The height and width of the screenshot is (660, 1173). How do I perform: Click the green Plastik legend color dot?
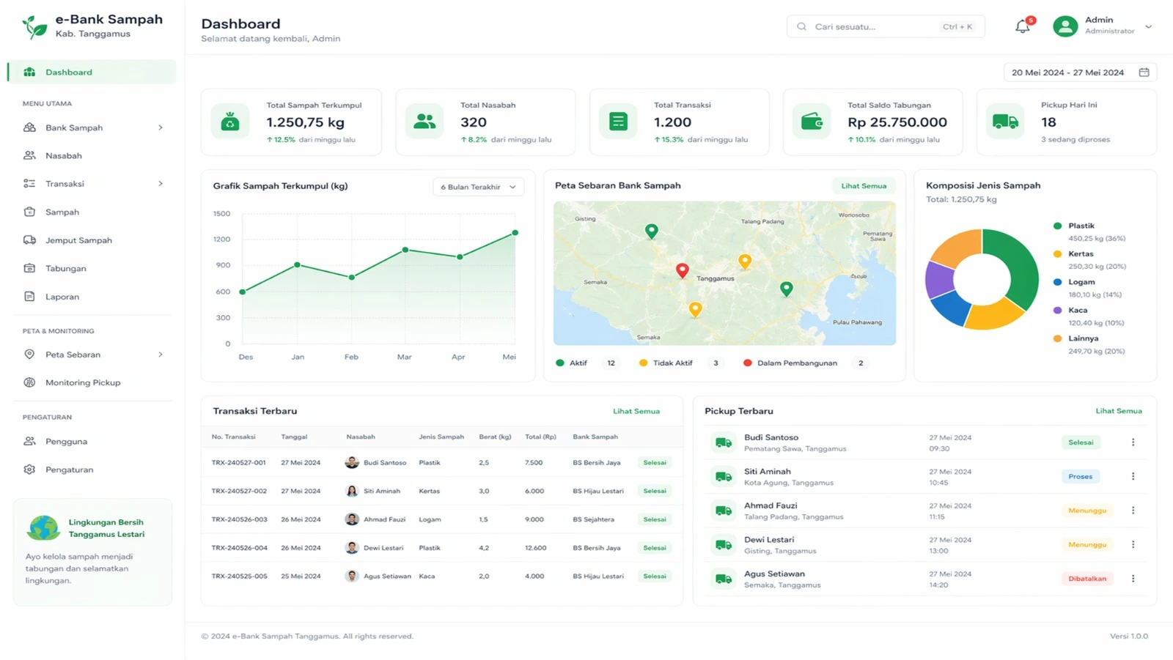coord(1057,226)
